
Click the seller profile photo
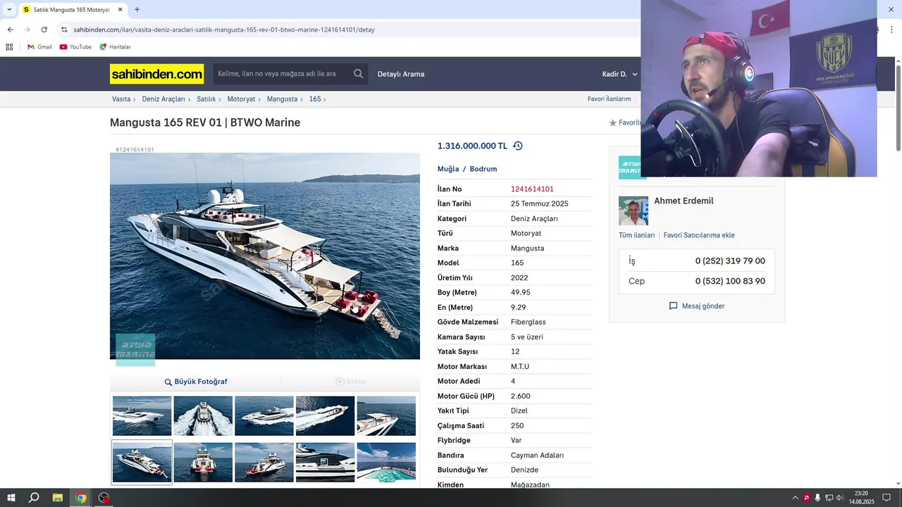(x=634, y=211)
